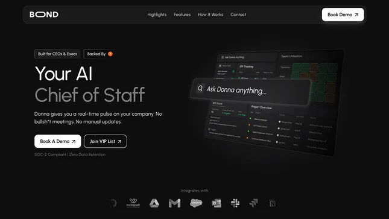Click the Notion integration logo
The image size is (389, 219).
tap(272, 203)
